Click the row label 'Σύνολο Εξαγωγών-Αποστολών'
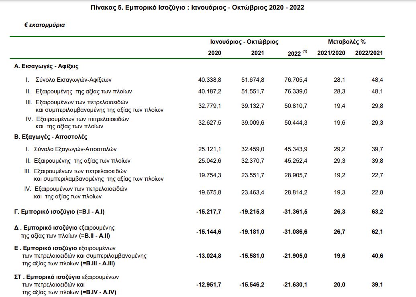Image resolution: width=416 pixels, height=297 pixels. pos(75,149)
